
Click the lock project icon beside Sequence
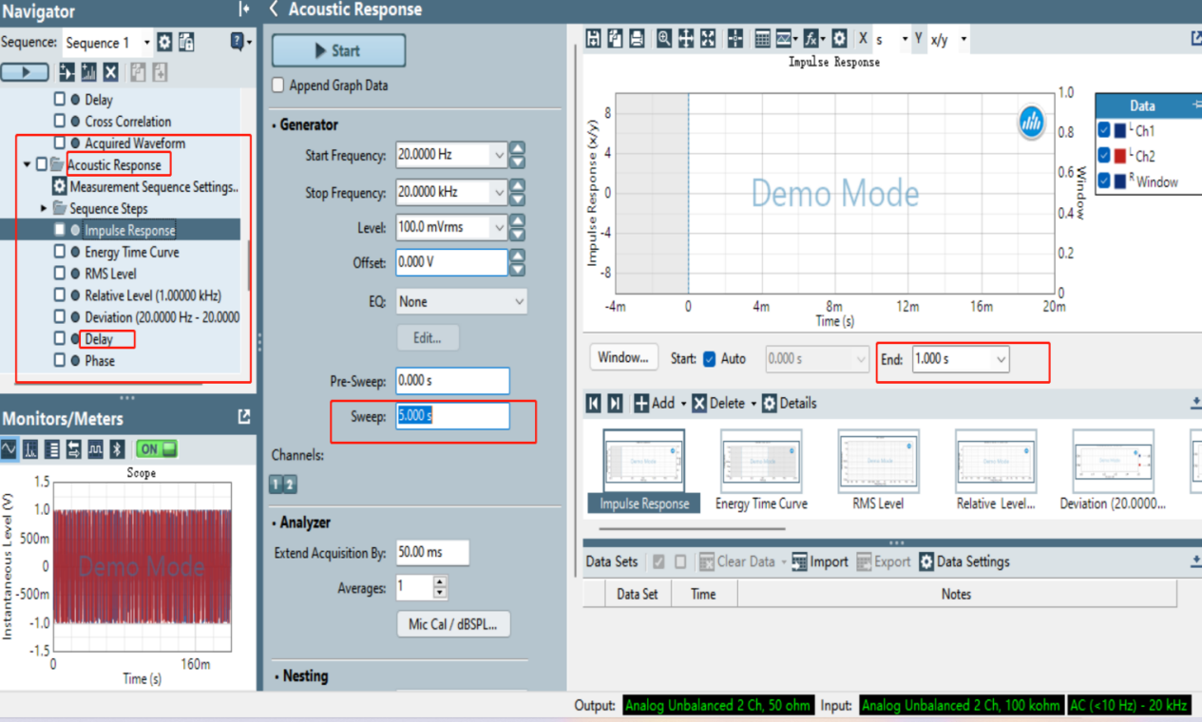coord(186,43)
